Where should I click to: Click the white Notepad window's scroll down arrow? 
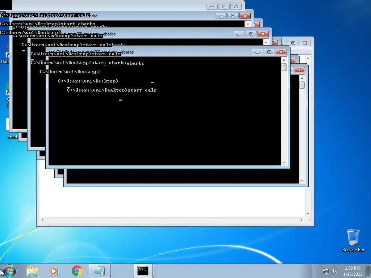click(x=308, y=214)
